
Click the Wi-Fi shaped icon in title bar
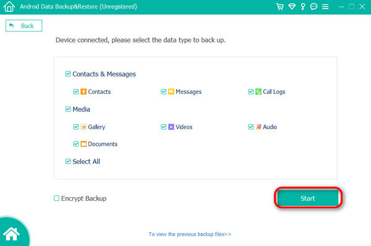click(x=292, y=6)
